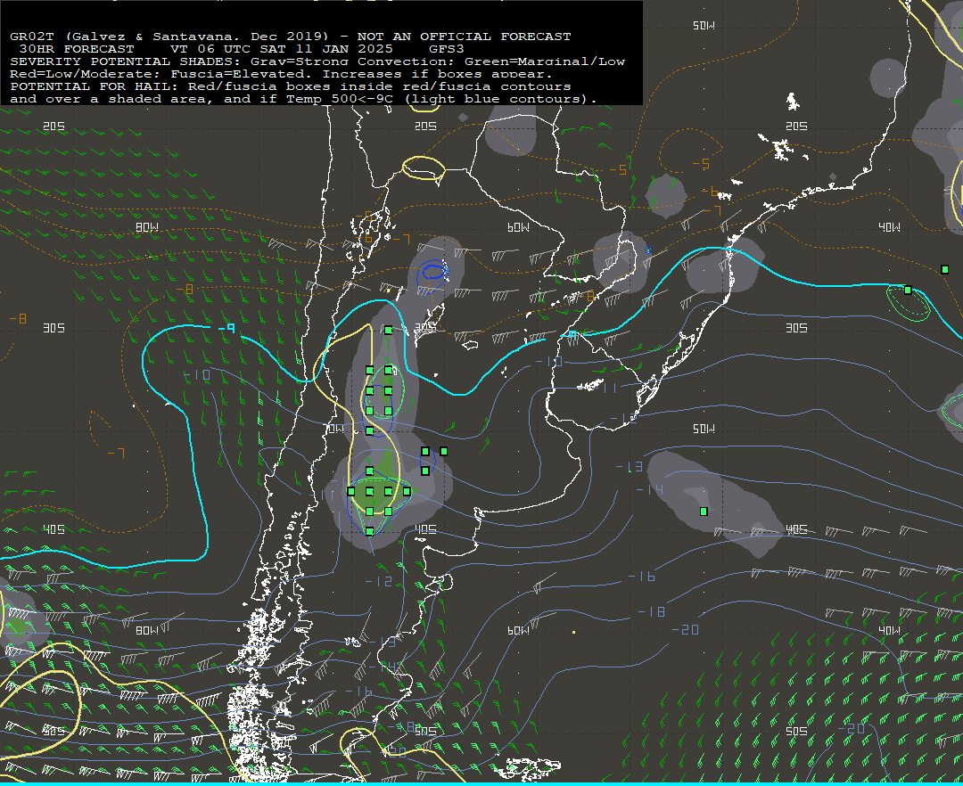Select the green box at the far east edge

click(944, 269)
